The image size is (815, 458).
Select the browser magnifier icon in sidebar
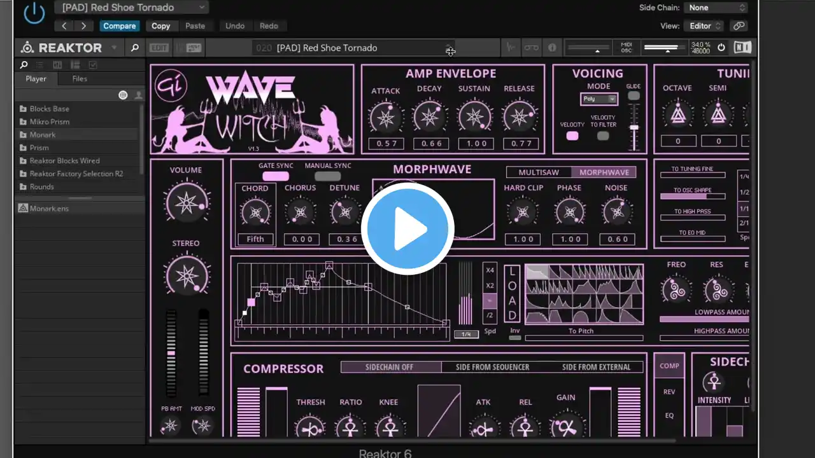click(24, 65)
